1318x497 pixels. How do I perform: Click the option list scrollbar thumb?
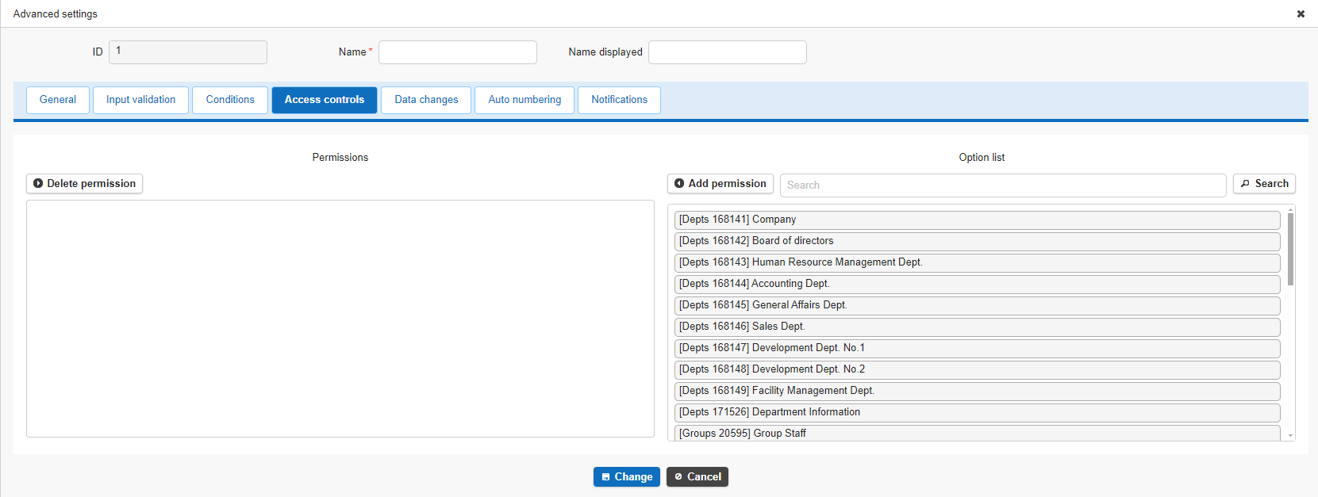(x=1291, y=249)
